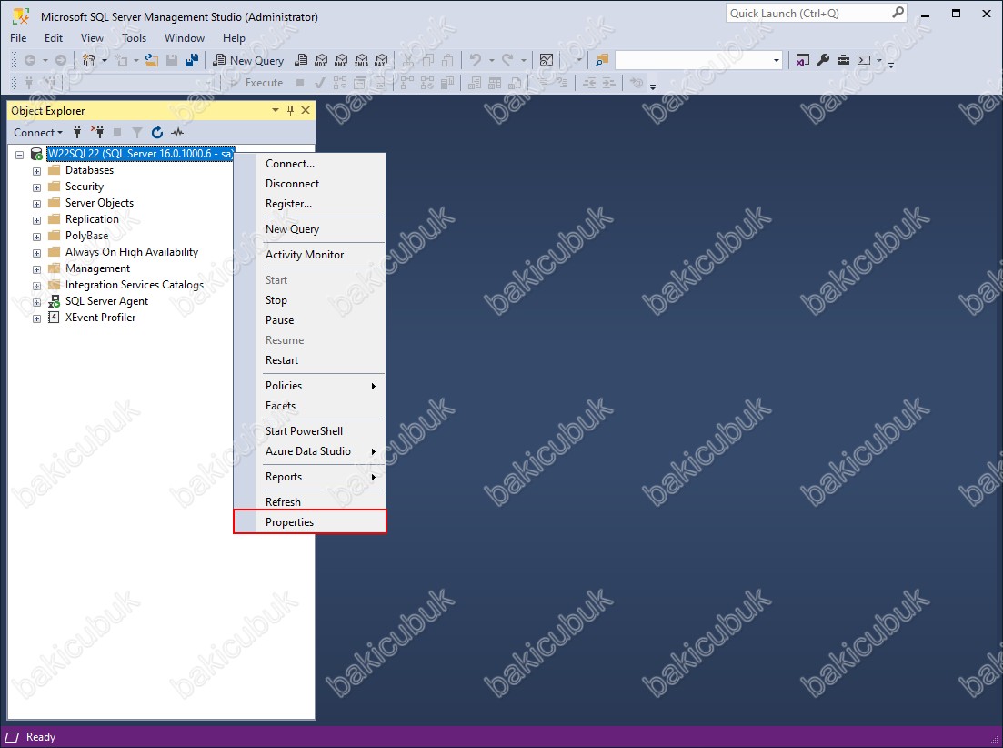1003x748 pixels.
Task: Open the File menu
Action: pos(18,37)
